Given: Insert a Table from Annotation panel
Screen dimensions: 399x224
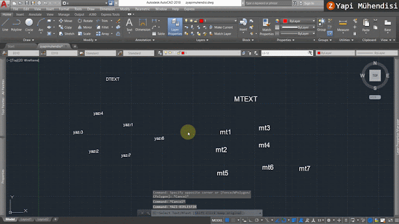Looking at the screenshot, I should [x=158, y=34].
